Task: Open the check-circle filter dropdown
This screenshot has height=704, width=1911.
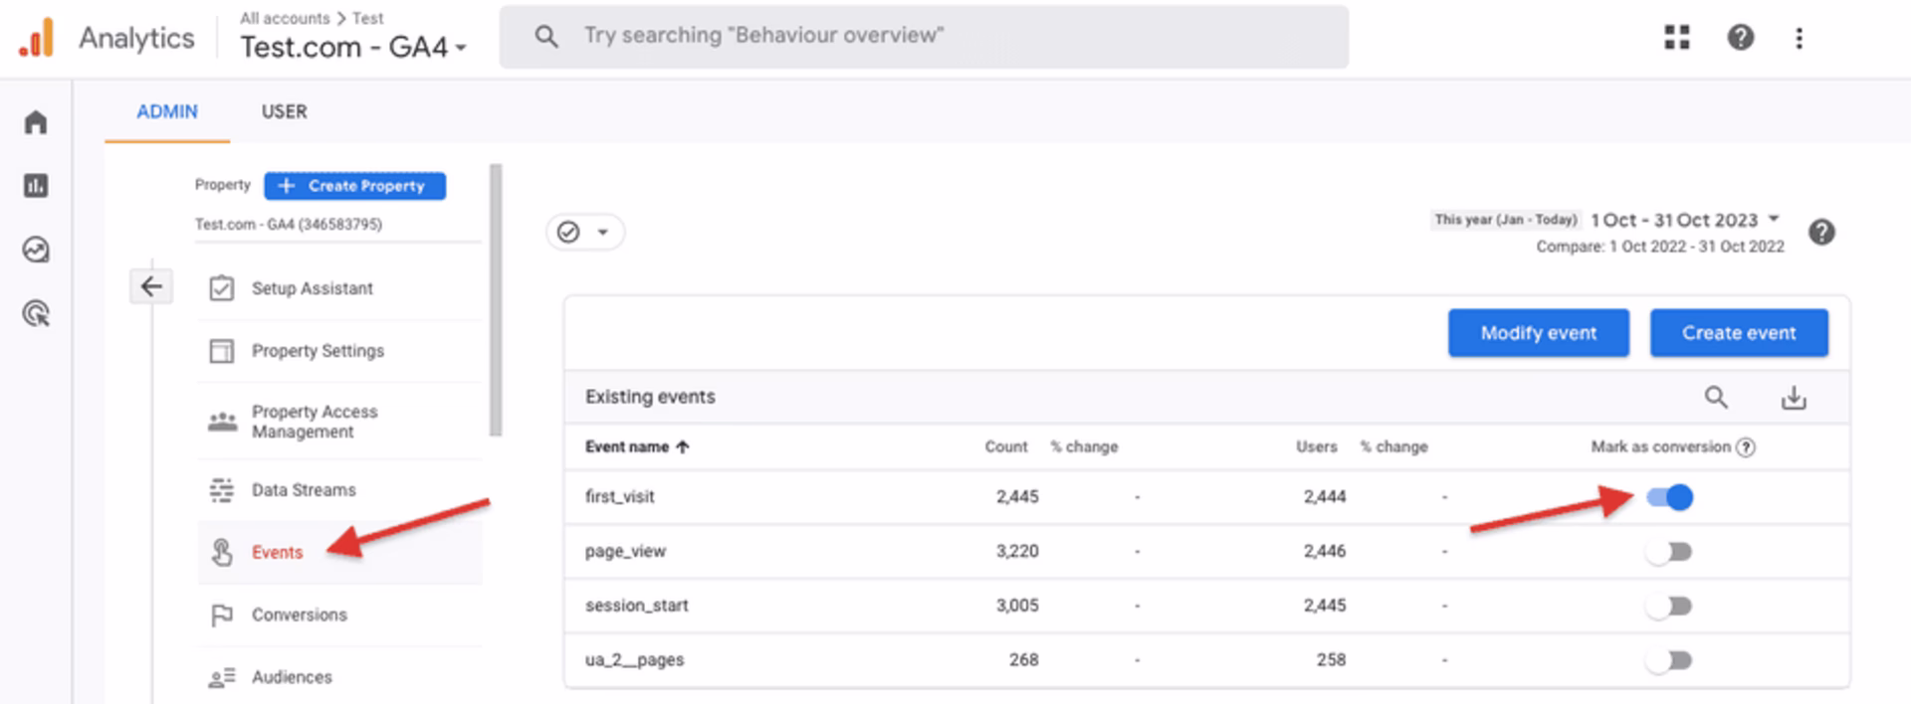Action: 584,232
